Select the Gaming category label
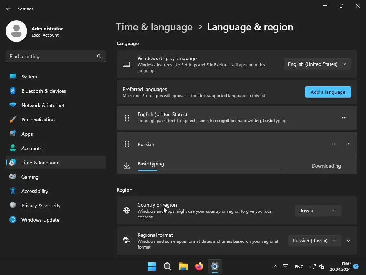The width and height of the screenshot is (366, 275). pos(30,177)
